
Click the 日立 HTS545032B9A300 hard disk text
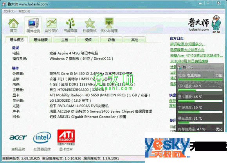[78, 90]
